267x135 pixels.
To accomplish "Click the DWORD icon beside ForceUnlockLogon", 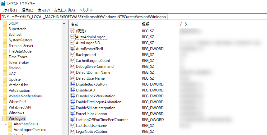I will pos(73,114).
